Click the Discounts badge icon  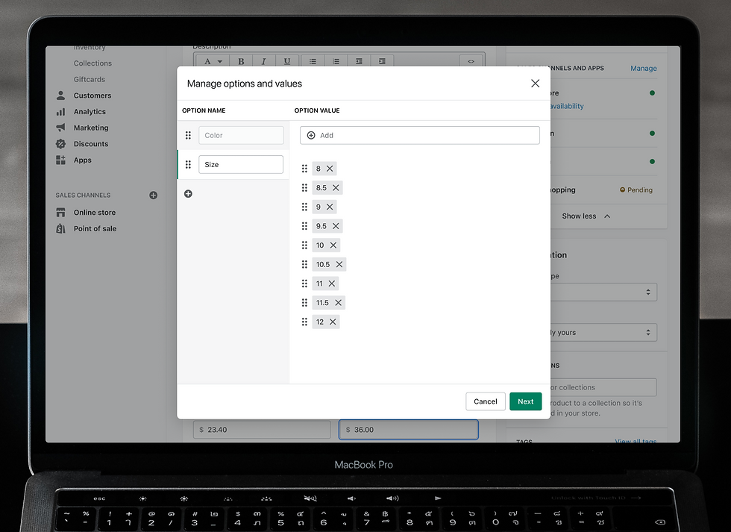pyautogui.click(x=60, y=144)
